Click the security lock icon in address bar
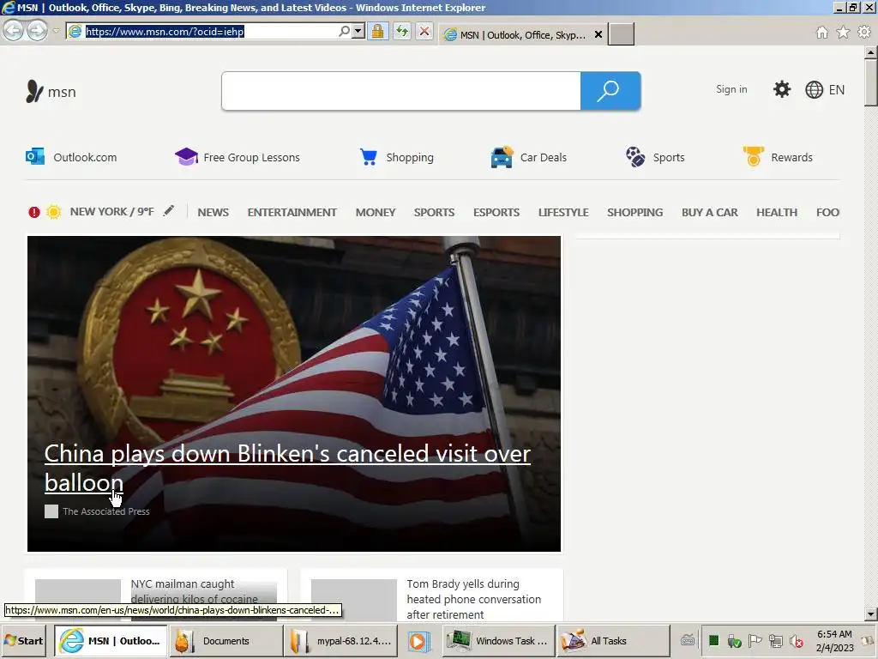Screen dimensions: 878x659 click(378, 32)
